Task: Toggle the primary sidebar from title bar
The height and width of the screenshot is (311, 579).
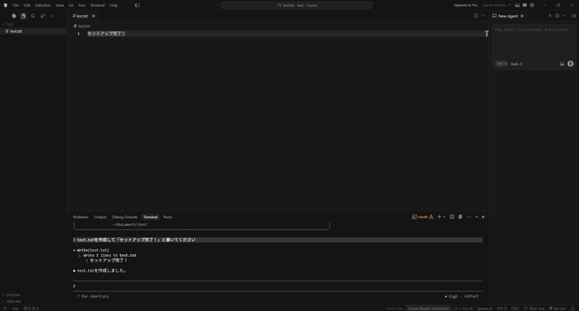Action: (137, 5)
